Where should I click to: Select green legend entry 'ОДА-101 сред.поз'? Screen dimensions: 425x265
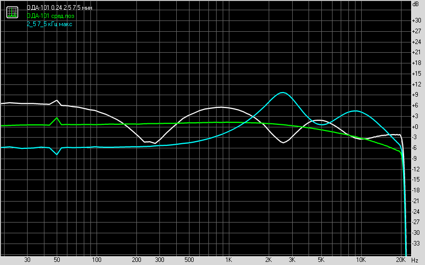pos(51,16)
